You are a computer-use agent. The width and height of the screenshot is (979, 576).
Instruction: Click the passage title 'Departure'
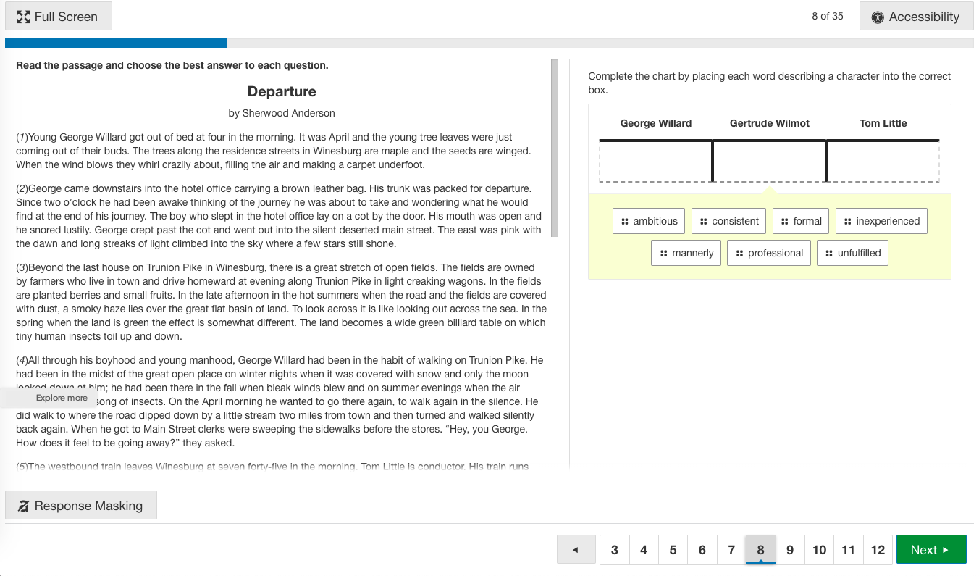[x=282, y=91]
